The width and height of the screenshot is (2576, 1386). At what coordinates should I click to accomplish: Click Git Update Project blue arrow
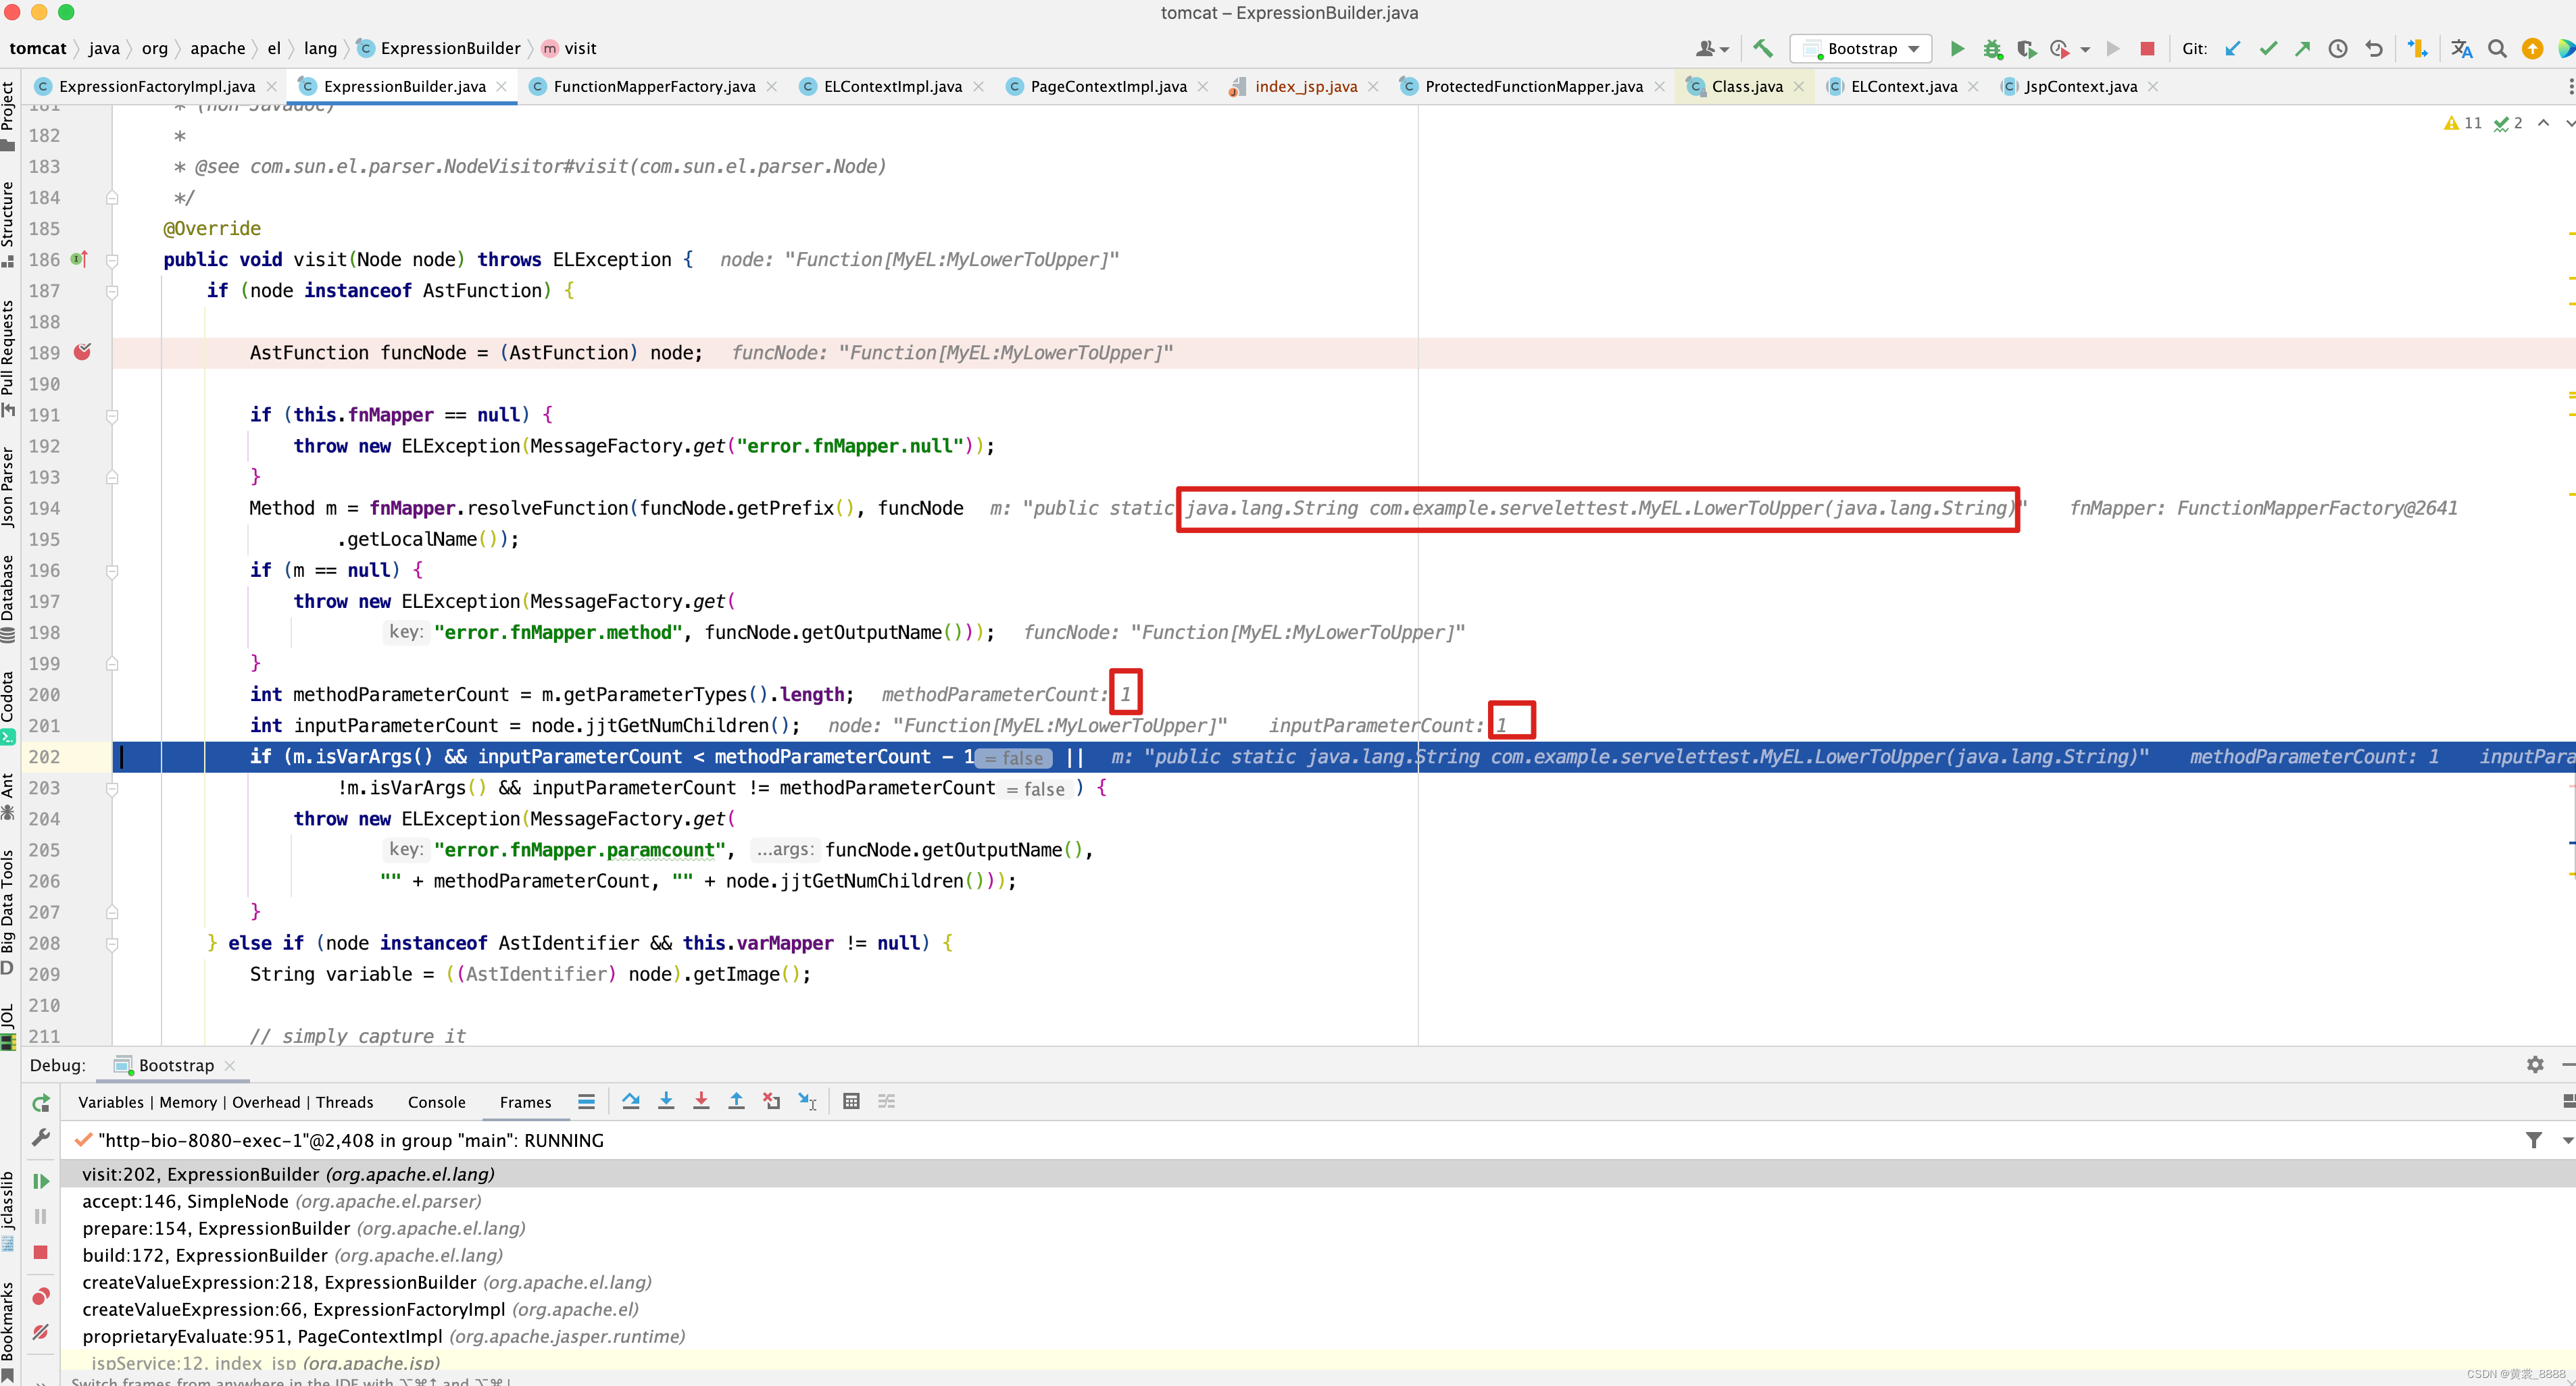pyautogui.click(x=2232, y=48)
